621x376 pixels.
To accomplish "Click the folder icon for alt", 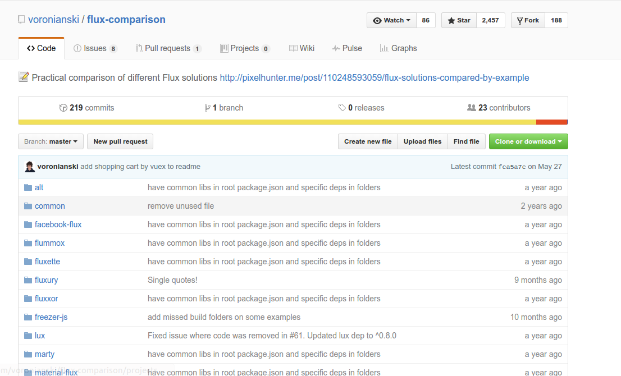I will [x=28, y=187].
